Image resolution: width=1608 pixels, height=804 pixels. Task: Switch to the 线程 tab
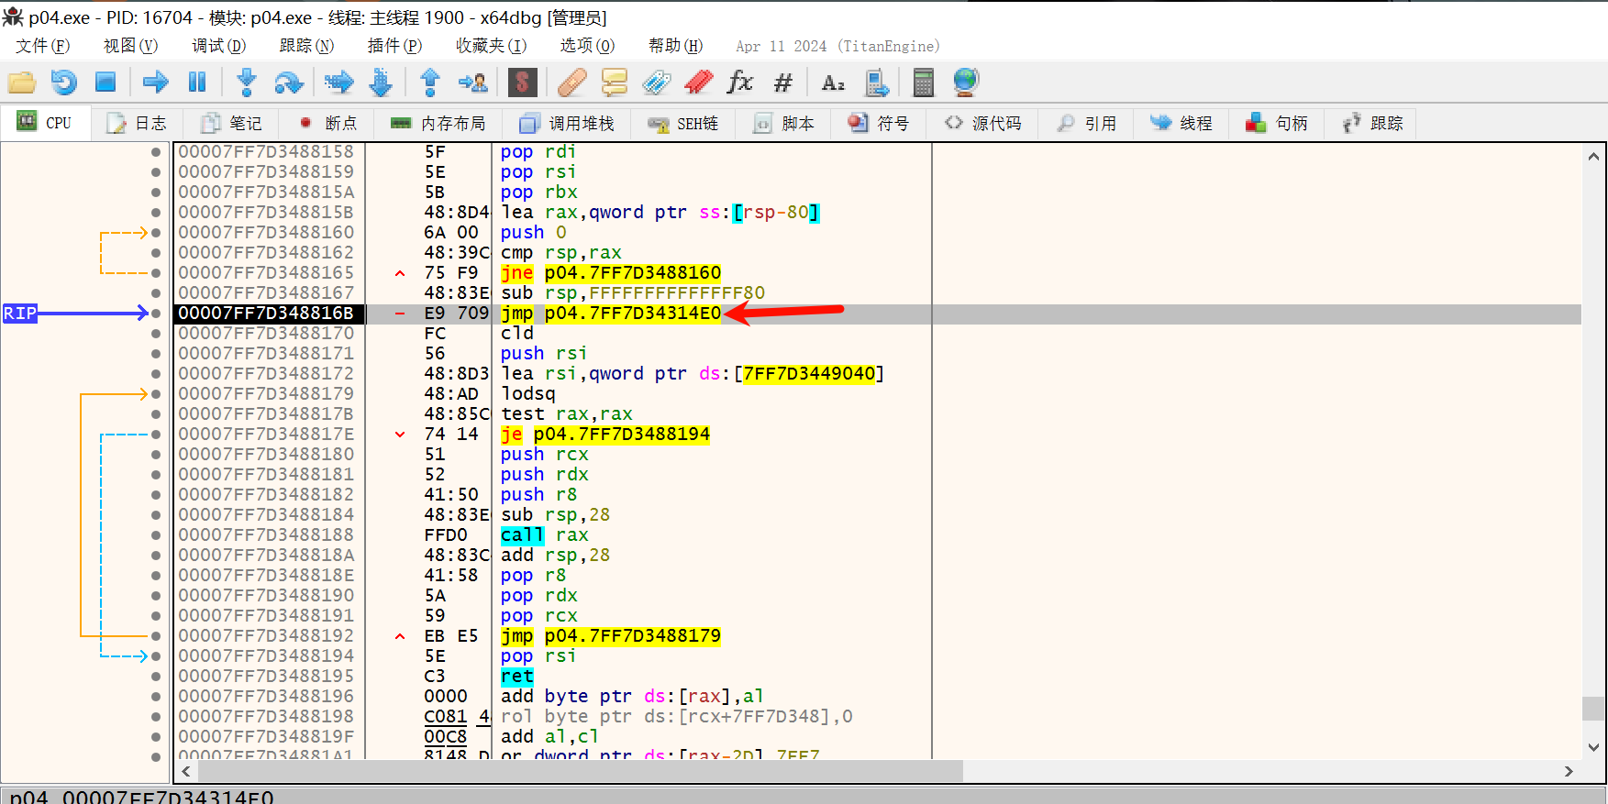click(x=1182, y=123)
